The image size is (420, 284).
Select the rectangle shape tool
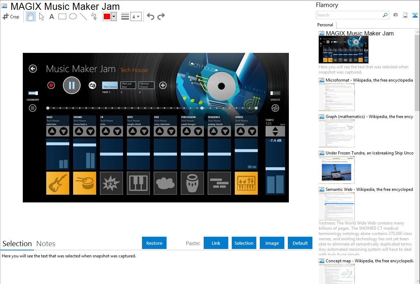[x=62, y=16]
